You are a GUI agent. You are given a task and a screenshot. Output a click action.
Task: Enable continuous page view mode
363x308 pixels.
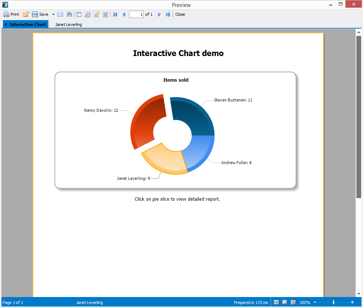click(x=293, y=302)
